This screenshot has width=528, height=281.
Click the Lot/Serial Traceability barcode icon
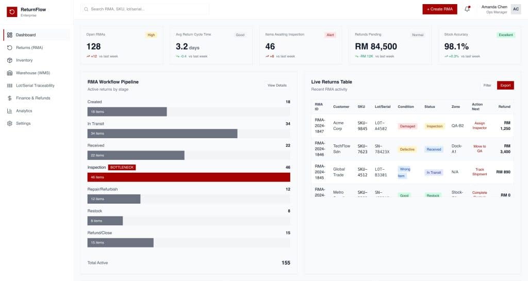[10, 86]
